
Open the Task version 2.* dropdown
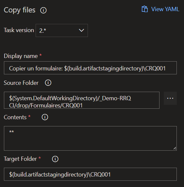[62, 30]
